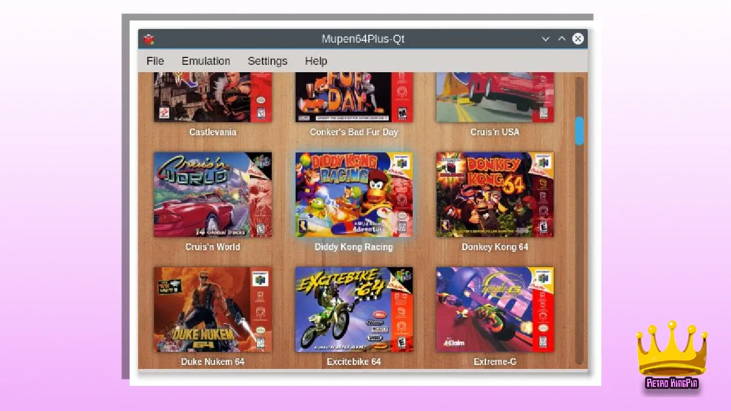The height and width of the screenshot is (411, 731).
Task: Click the Diddy Kong Racing cover
Action: [x=354, y=194]
